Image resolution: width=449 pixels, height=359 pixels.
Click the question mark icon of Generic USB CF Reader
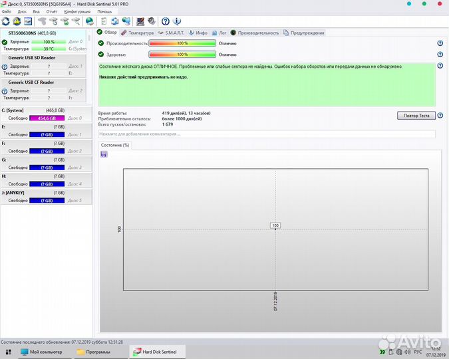(4, 91)
